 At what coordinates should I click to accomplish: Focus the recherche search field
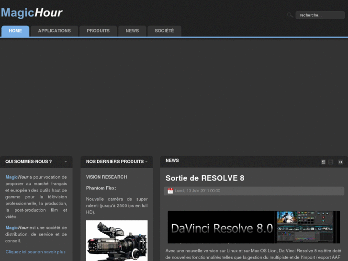point(319,15)
